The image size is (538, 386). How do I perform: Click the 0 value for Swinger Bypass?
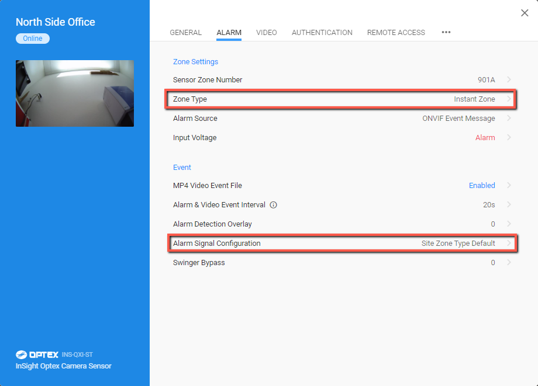493,263
